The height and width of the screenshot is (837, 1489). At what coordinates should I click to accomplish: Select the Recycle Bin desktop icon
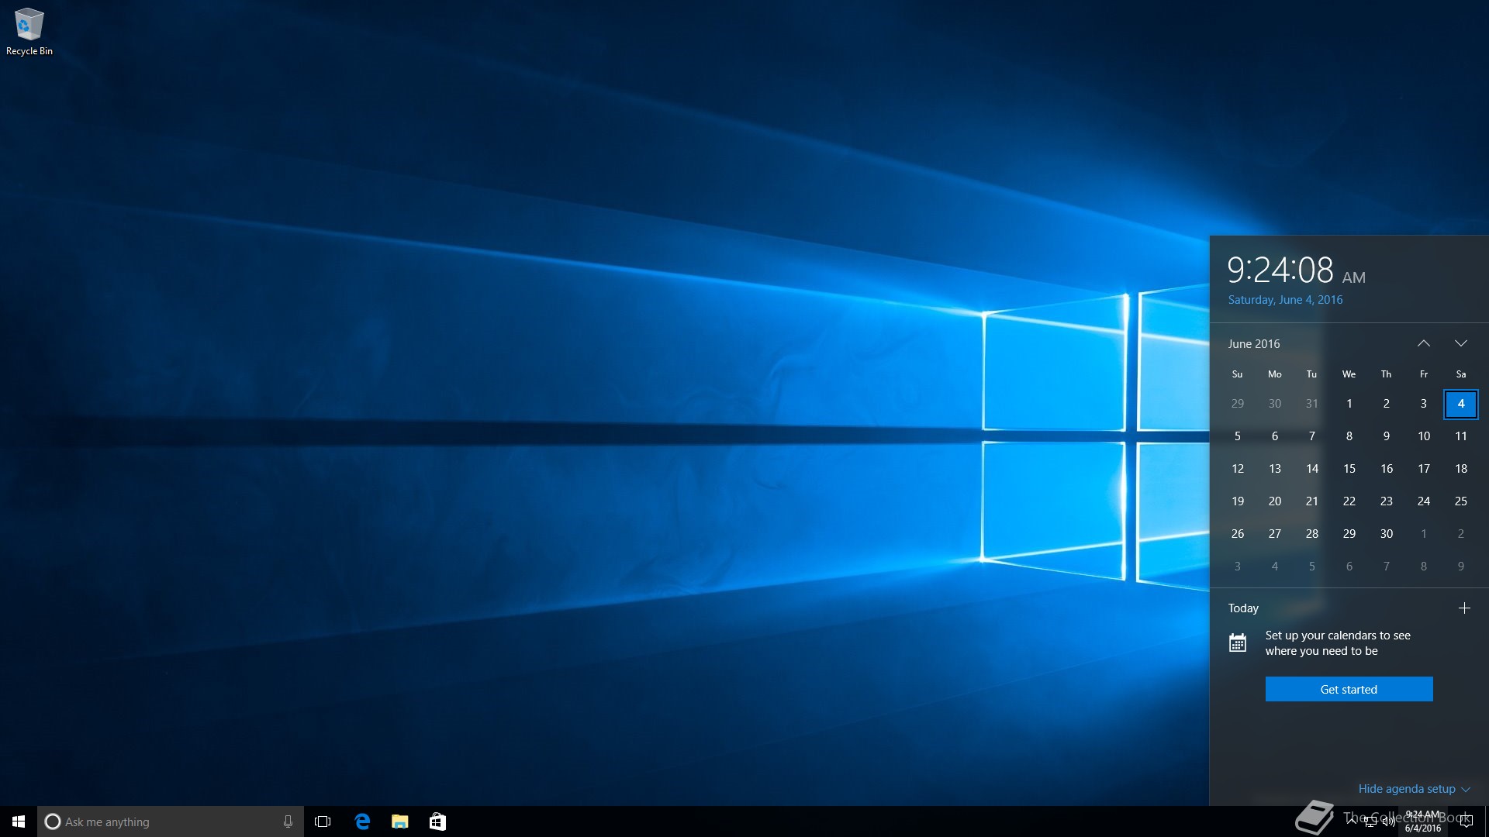coord(29,31)
